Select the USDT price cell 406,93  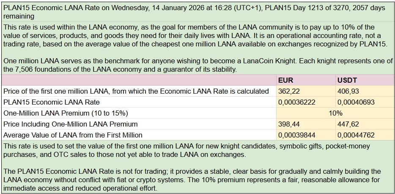[365, 91]
